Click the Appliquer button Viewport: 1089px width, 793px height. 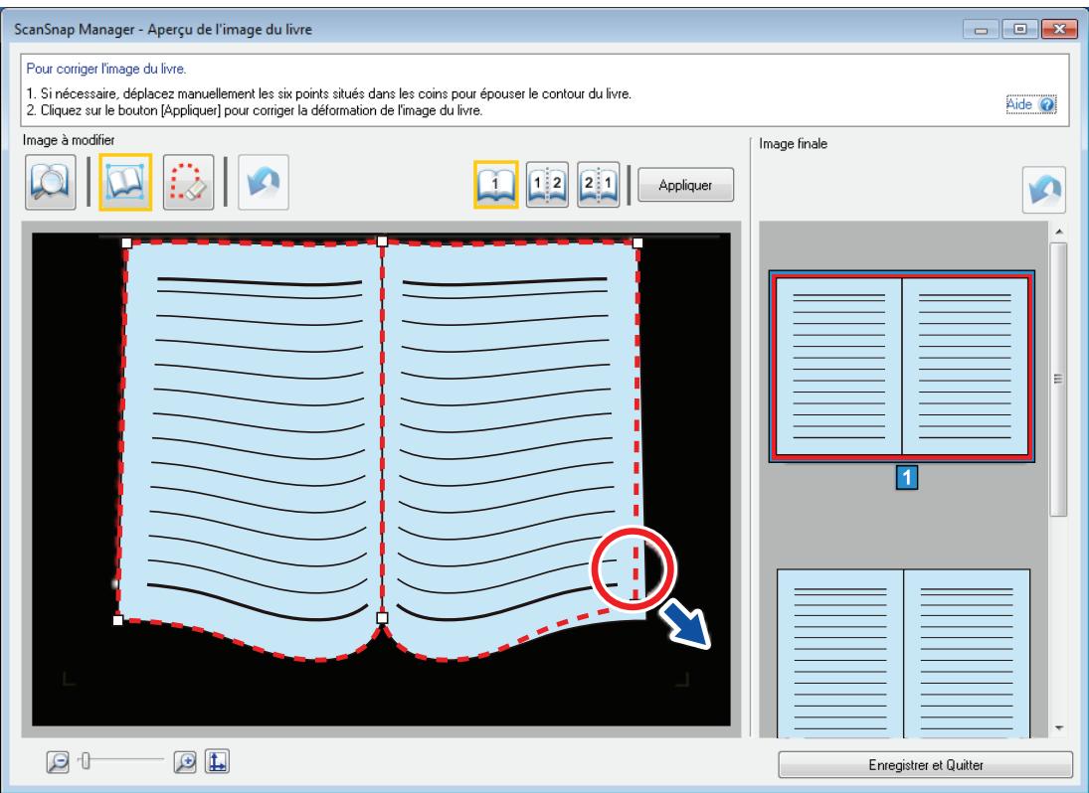point(685,185)
